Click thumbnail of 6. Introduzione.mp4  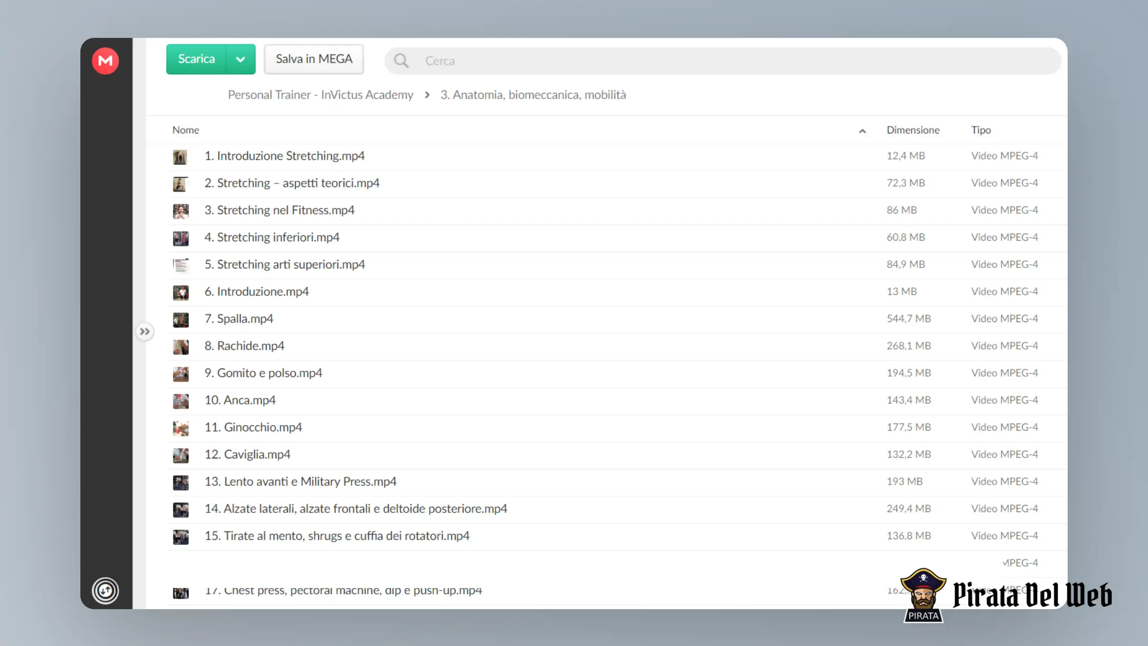click(180, 292)
